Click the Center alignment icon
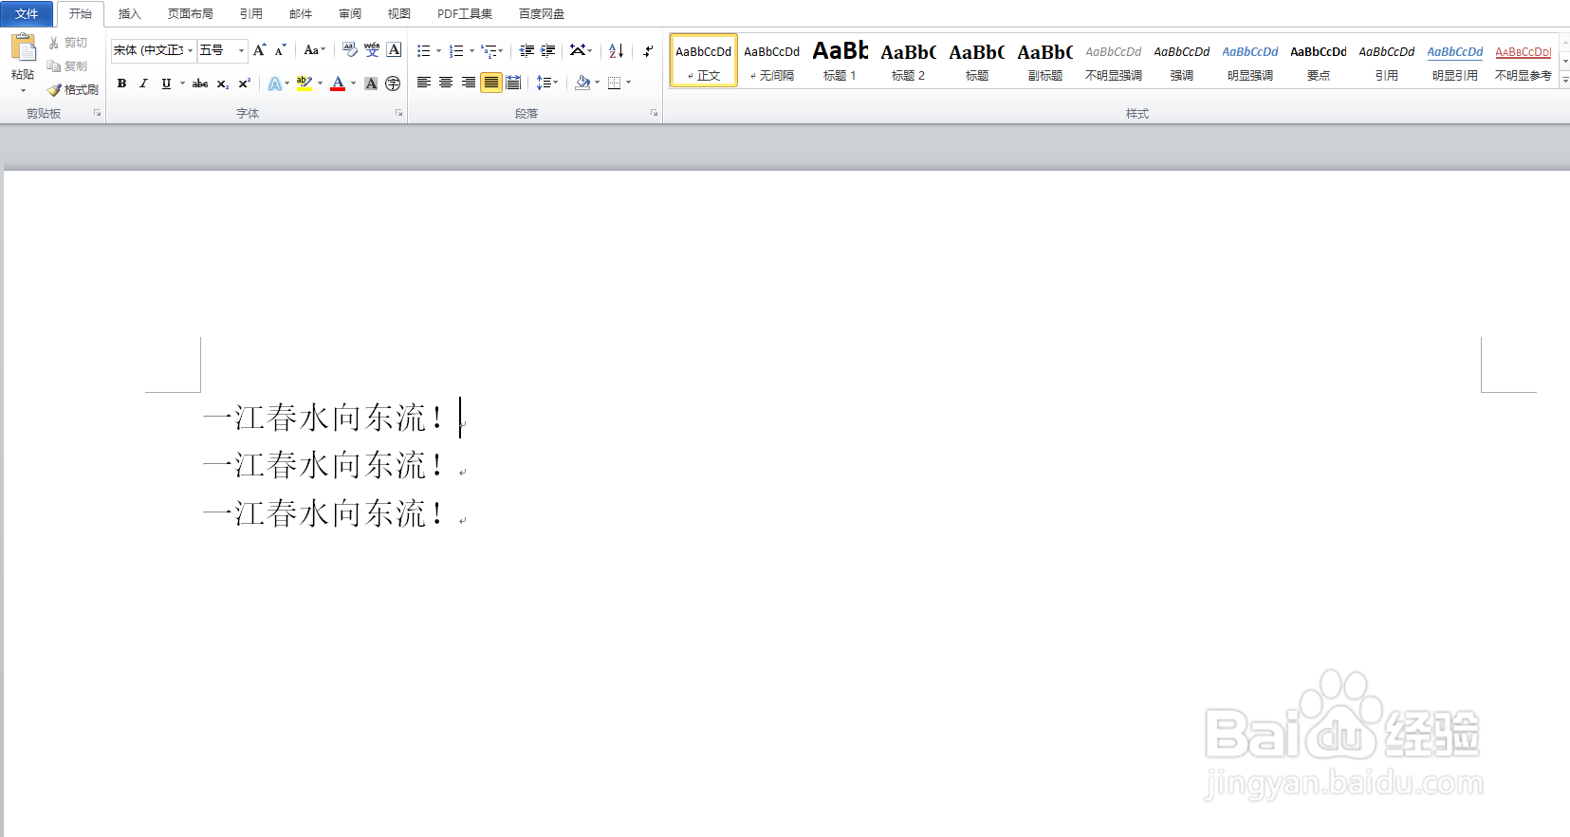Screen dimensions: 1570x837 point(446,83)
